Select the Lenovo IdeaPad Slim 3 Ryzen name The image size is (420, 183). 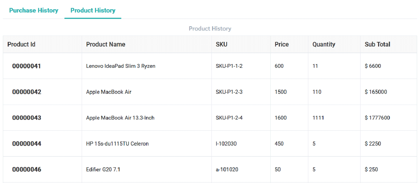[x=120, y=66]
